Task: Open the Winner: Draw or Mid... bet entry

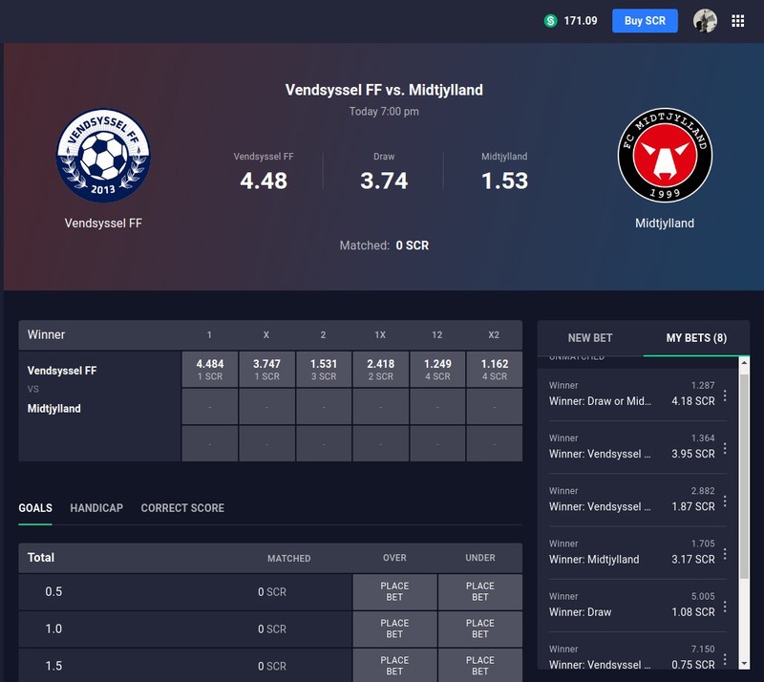Action: 631,394
